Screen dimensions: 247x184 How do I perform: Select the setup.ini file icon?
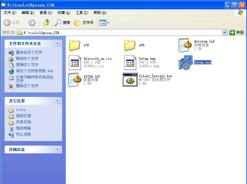pyautogui.click(x=75, y=80)
